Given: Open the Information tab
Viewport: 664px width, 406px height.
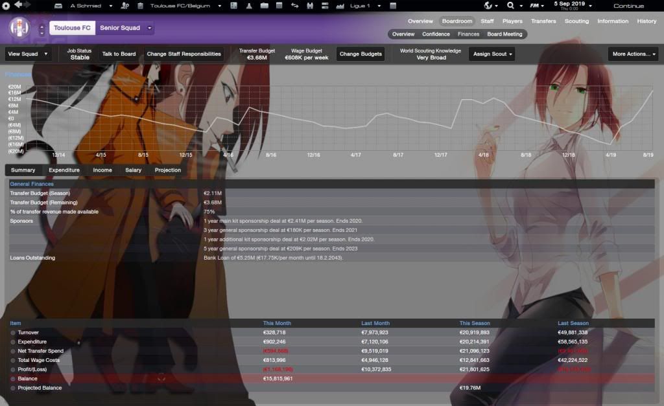Looking at the screenshot, I should 613,21.
